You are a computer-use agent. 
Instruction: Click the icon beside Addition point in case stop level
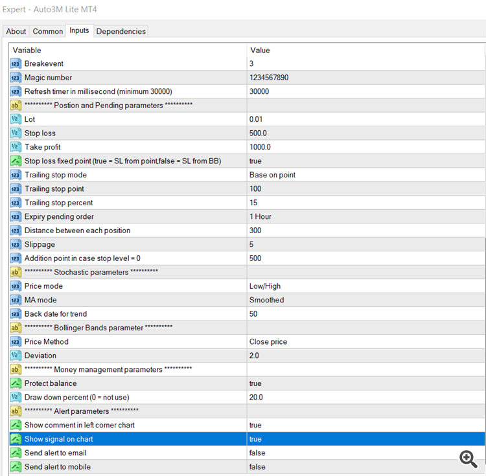pyautogui.click(x=16, y=258)
